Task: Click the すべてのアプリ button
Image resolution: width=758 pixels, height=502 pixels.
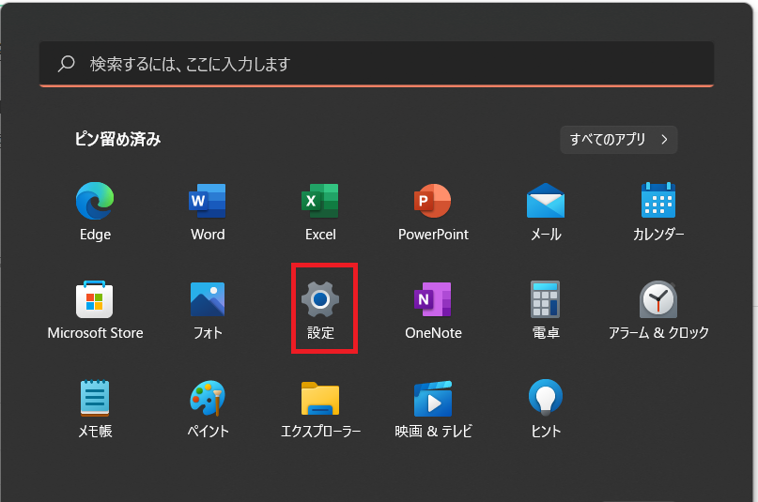Action: (619, 140)
